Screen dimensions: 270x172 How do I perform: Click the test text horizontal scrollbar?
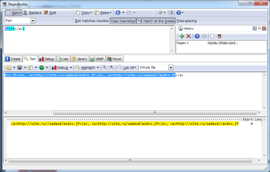click(x=155, y=112)
